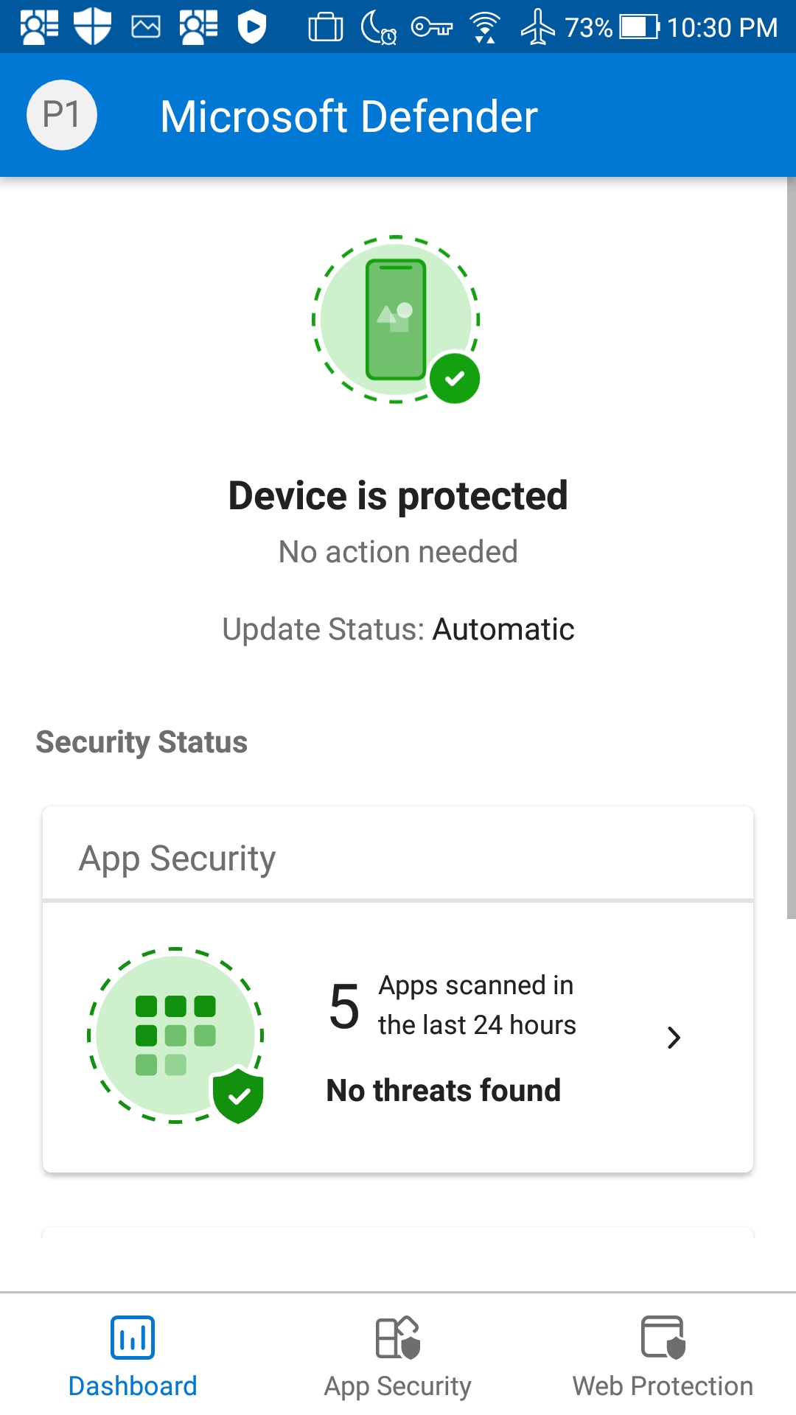
Task: Switch to the App Security tab
Action: [398, 1357]
